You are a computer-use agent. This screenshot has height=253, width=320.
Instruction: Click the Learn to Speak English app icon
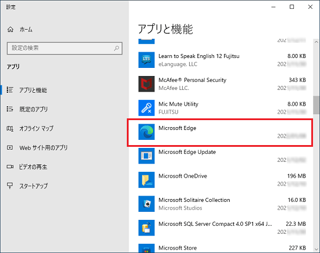146,60
